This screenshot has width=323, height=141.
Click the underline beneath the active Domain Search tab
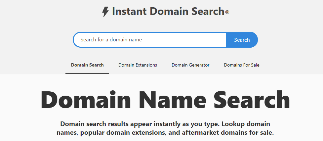click(87, 73)
